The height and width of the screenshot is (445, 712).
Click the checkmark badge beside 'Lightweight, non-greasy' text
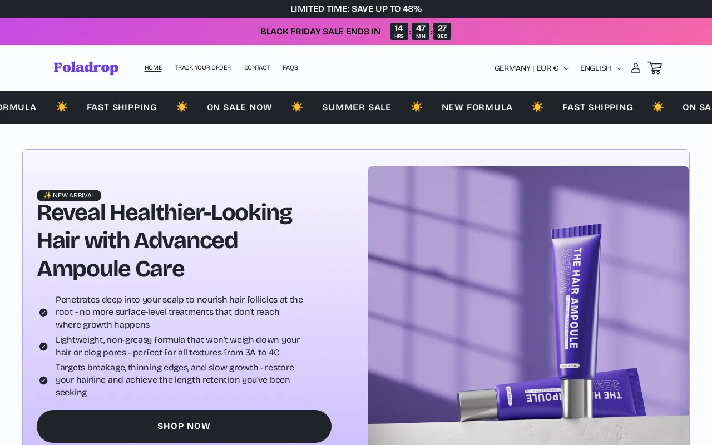point(43,347)
